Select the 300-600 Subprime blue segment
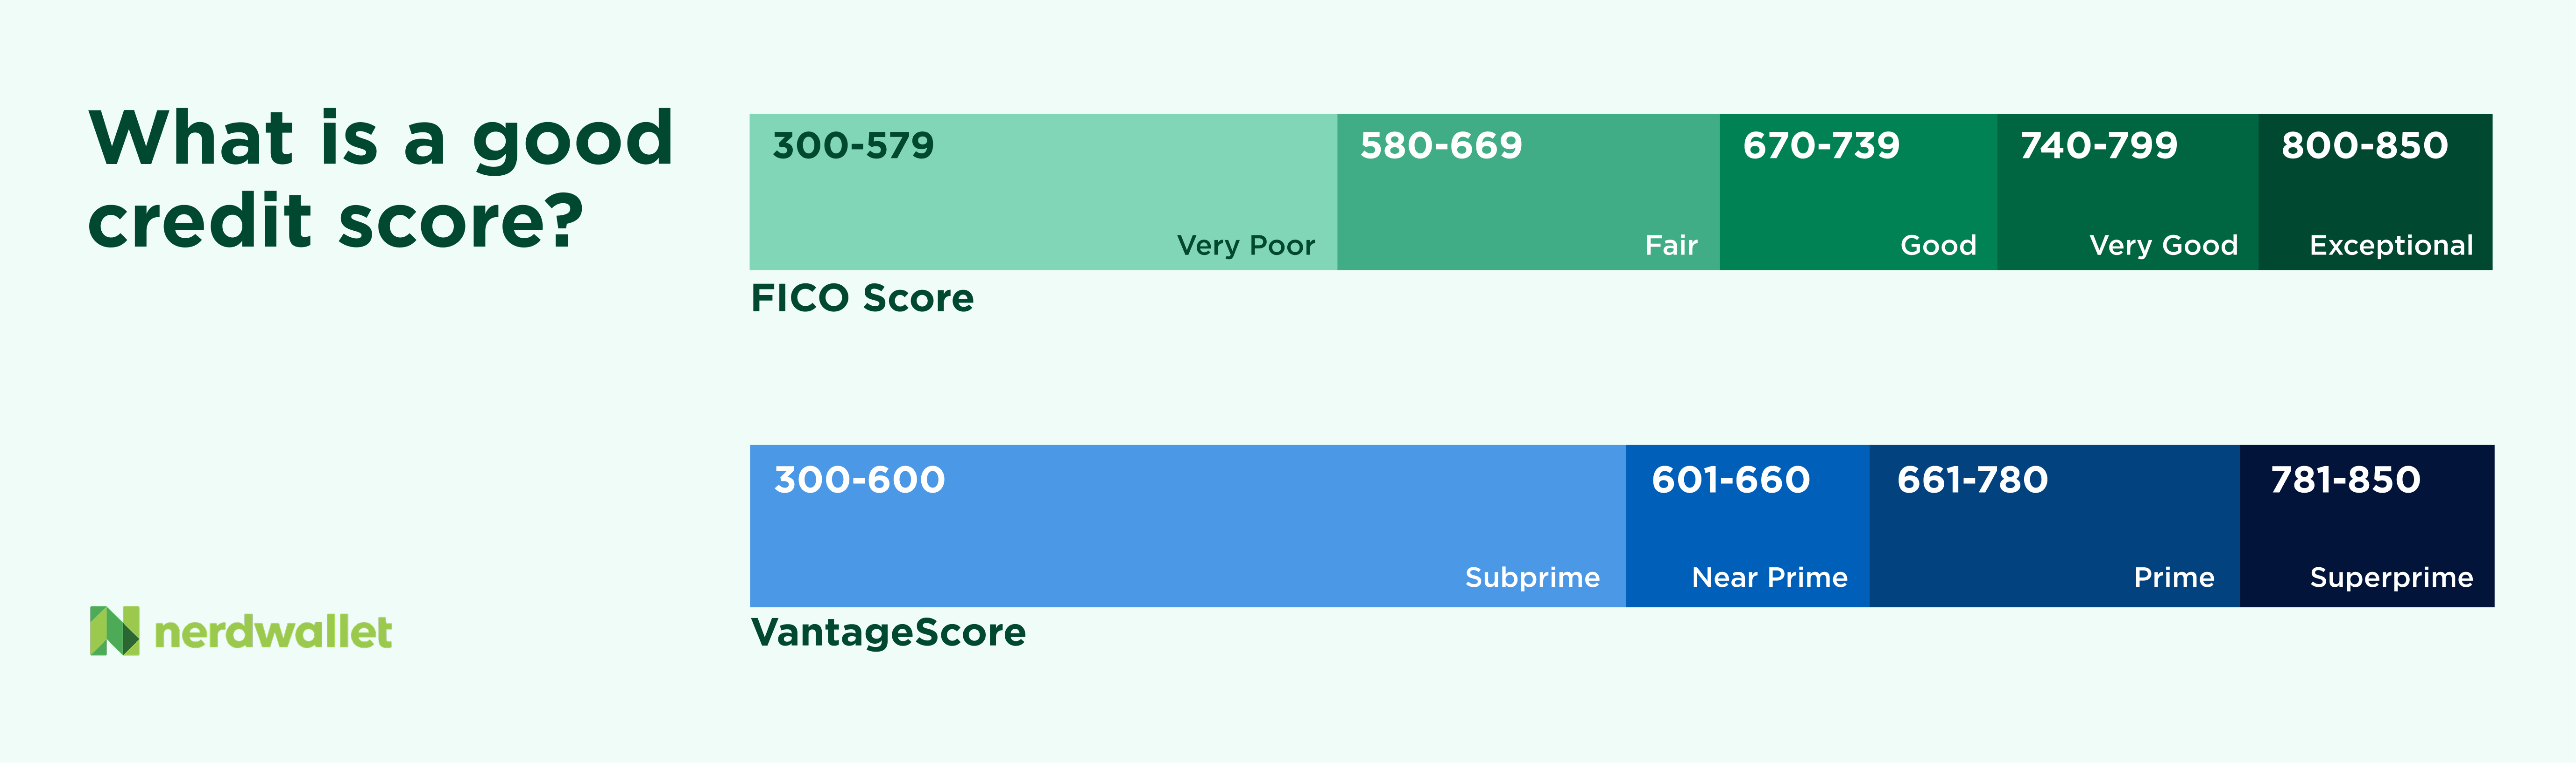Screen dimensions: 2576x763 tap(1187, 526)
